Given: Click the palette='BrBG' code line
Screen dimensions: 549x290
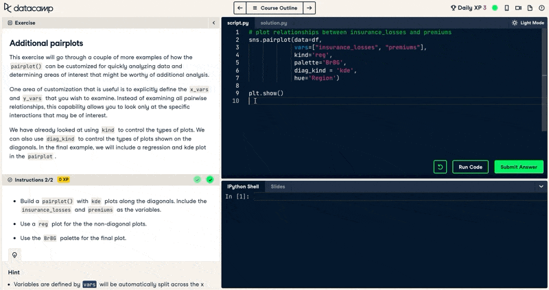Looking at the screenshot, I should pyautogui.click(x=320, y=62).
